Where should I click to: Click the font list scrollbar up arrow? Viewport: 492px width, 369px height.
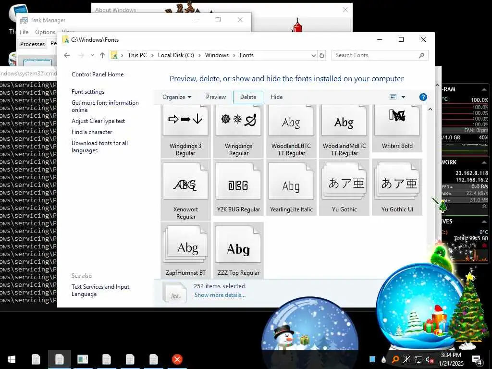coord(430,109)
